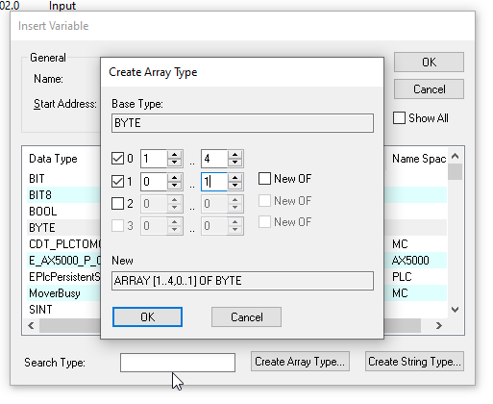Uncheck dimension 1 checkbox

pos(117,182)
